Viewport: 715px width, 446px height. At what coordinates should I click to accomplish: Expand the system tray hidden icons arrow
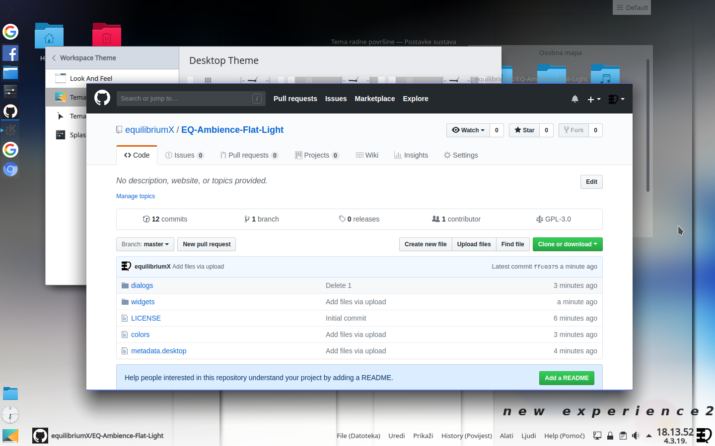click(648, 436)
